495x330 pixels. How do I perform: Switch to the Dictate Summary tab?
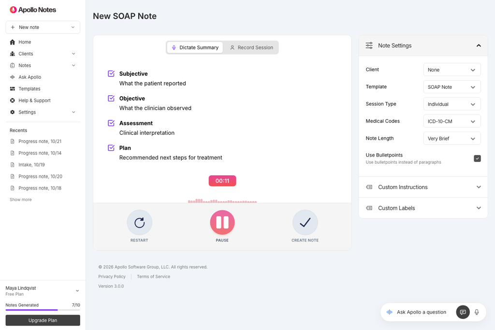pos(195,48)
